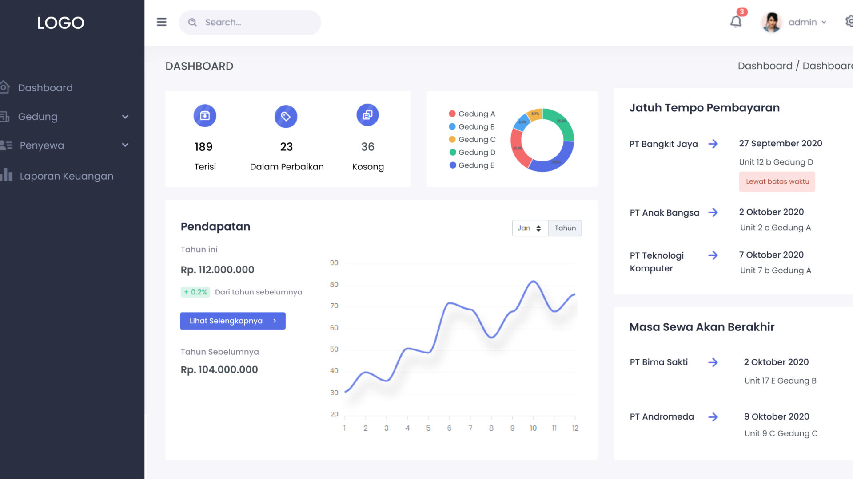Image resolution: width=853 pixels, height=479 pixels.
Task: Open the notifications bell
Action: pos(736,21)
